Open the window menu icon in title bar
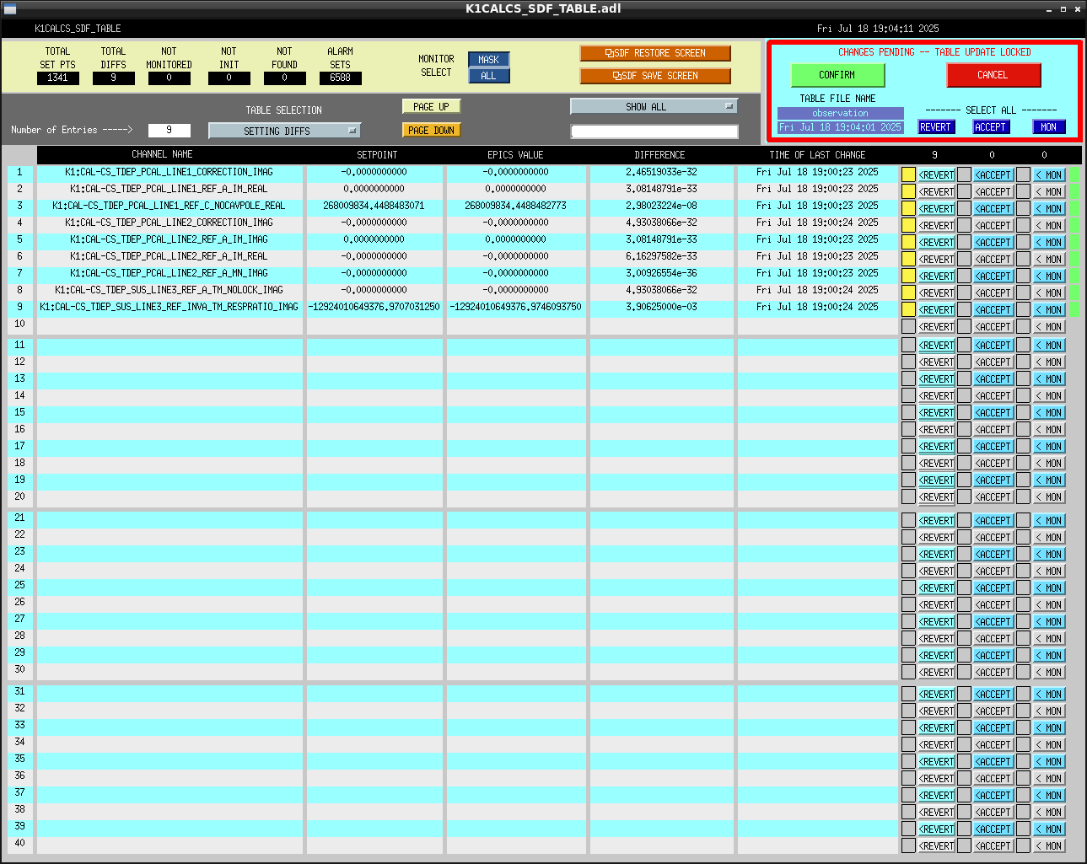Viewport: 1087px width, 864px height. (10, 9)
